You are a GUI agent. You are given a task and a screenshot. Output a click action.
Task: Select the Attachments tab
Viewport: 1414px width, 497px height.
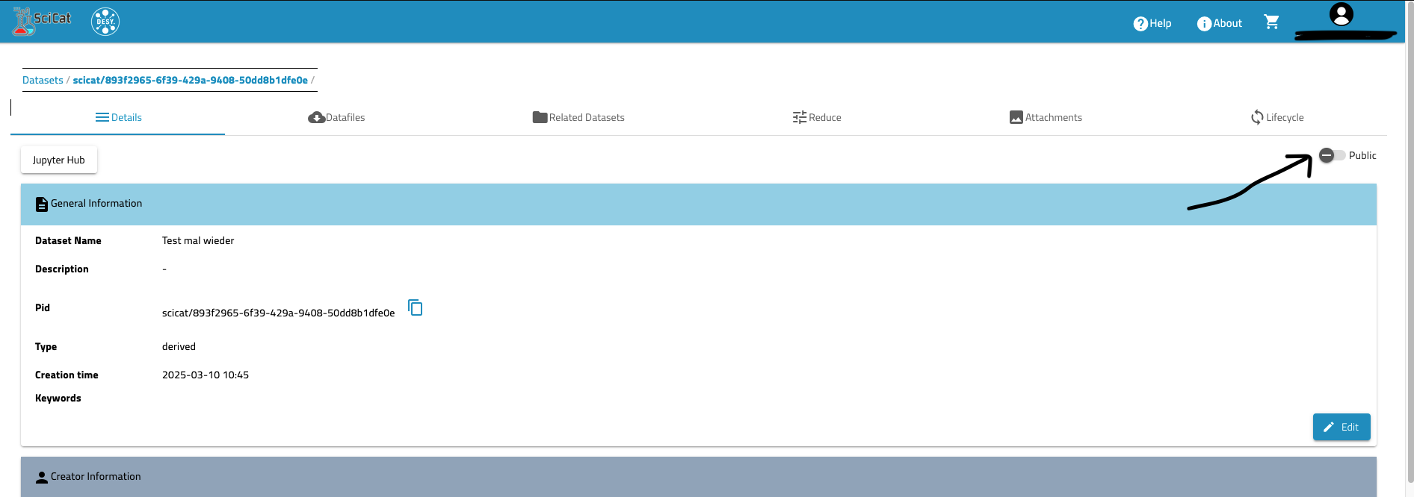1046,118
